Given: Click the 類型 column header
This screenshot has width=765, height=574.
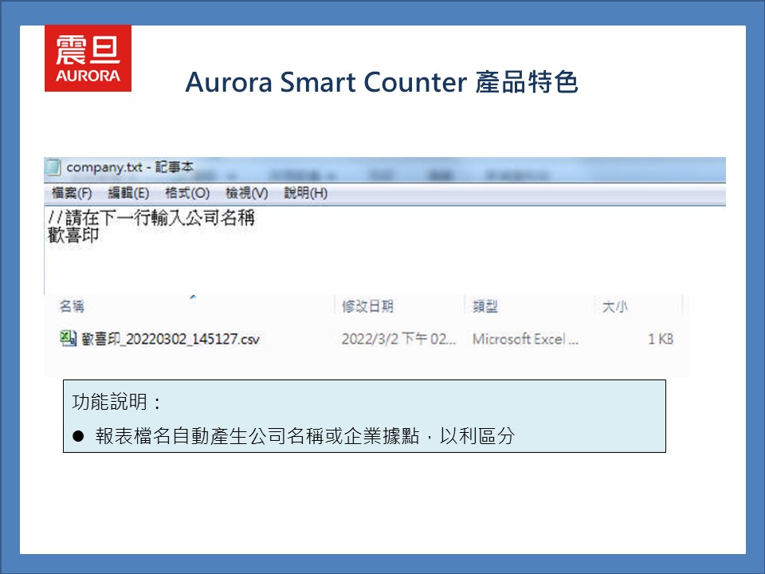Looking at the screenshot, I should tap(485, 307).
